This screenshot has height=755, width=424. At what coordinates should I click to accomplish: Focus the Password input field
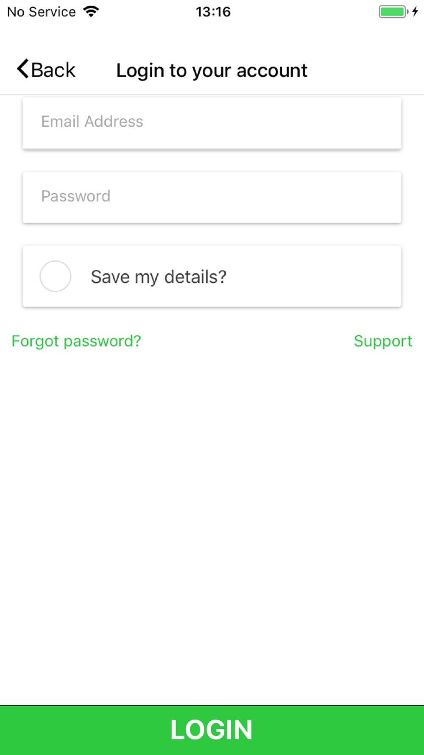(x=212, y=197)
